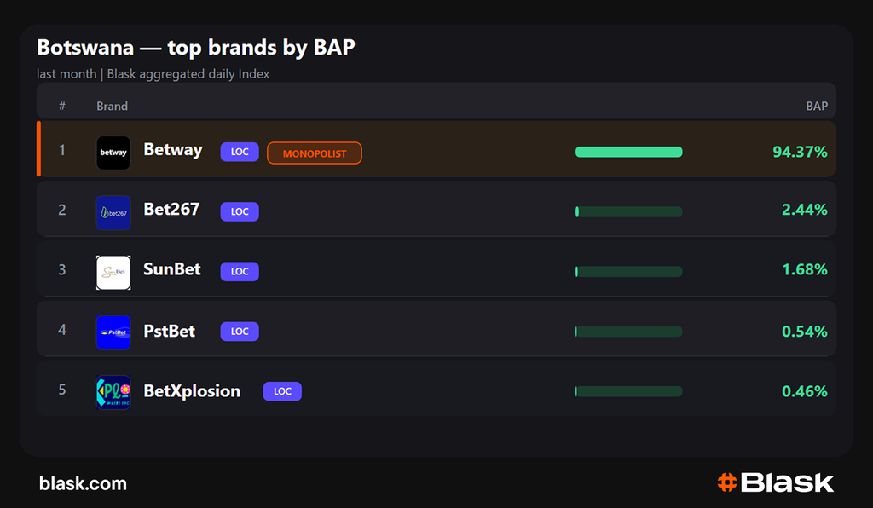Screen dimensions: 873x508
Task: Click BetXplosion's BAP progress bar
Action: (x=628, y=391)
